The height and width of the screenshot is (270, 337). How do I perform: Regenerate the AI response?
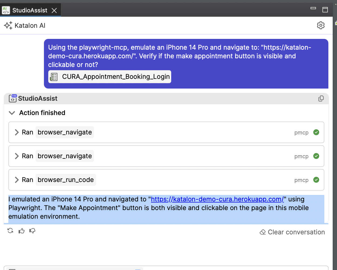(10, 231)
